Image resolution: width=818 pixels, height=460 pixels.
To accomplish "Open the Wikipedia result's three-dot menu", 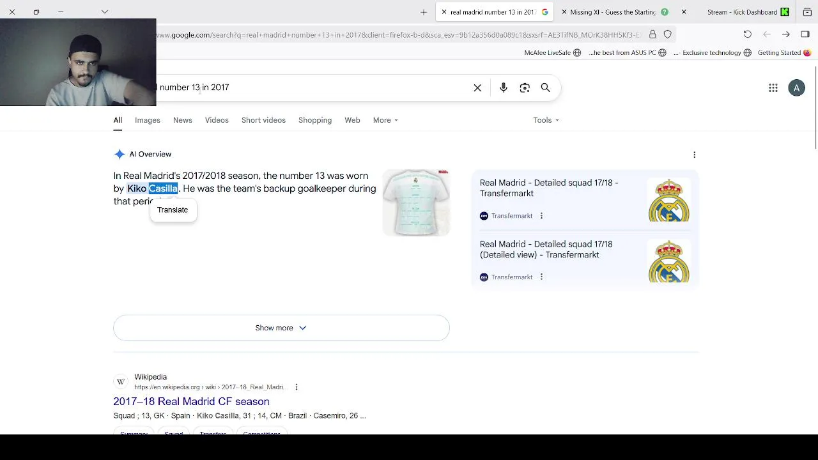I will (297, 387).
